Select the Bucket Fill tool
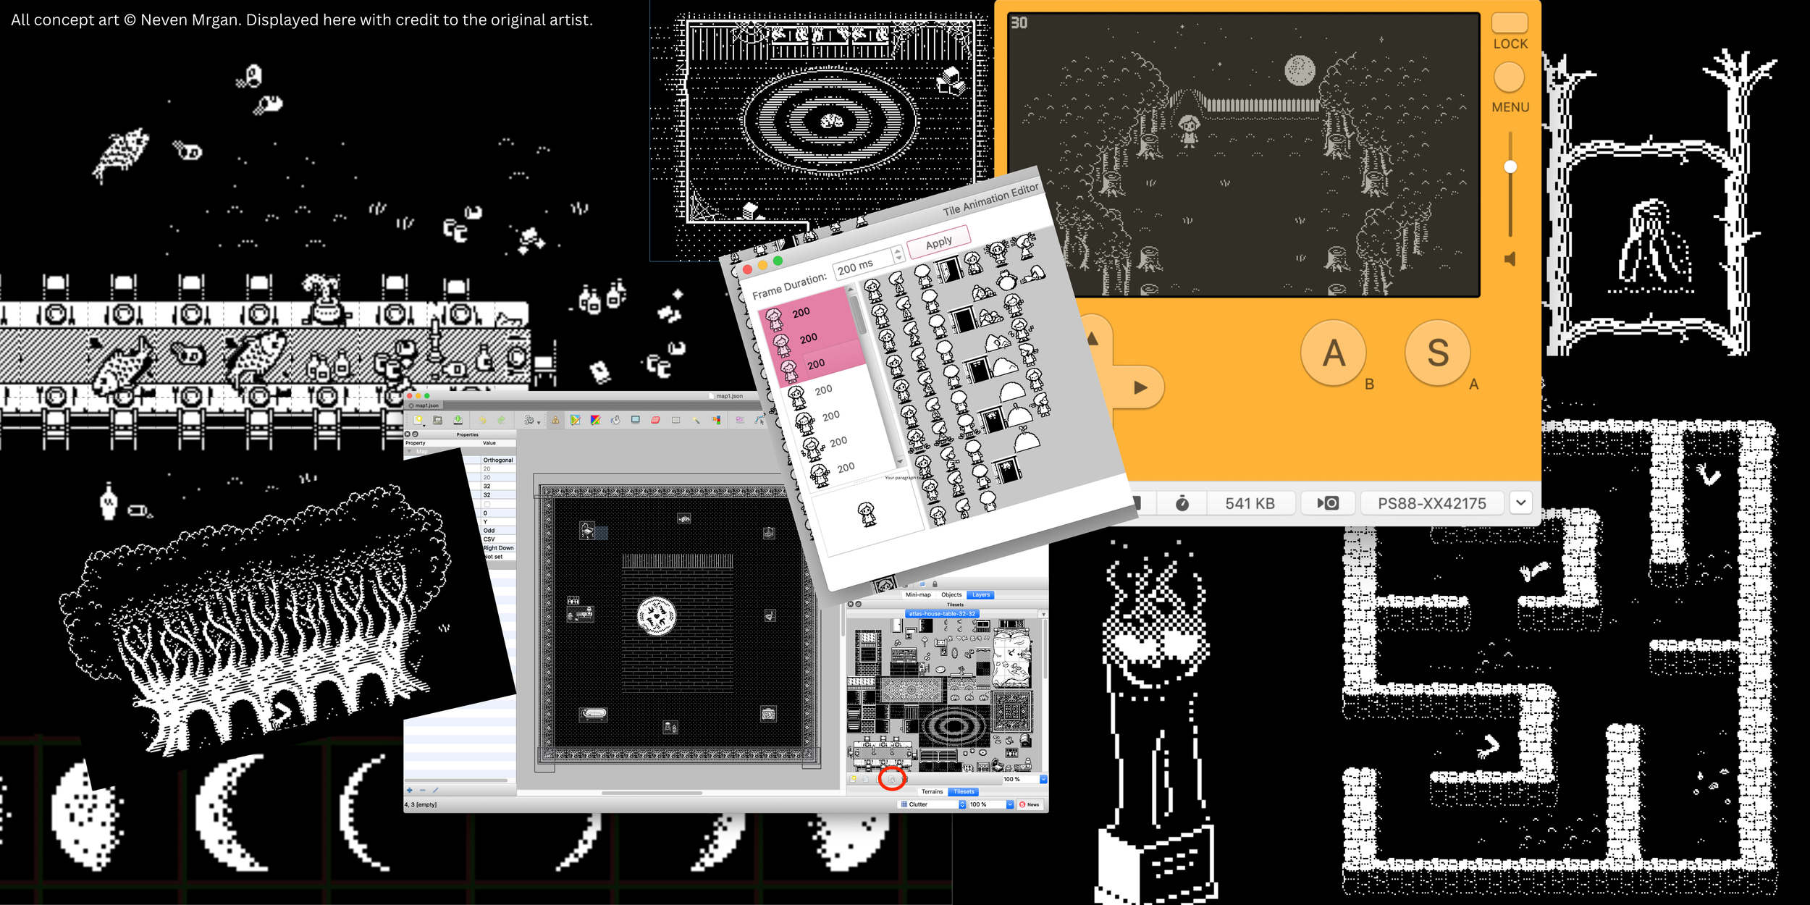The height and width of the screenshot is (905, 1810). pyautogui.click(x=615, y=420)
